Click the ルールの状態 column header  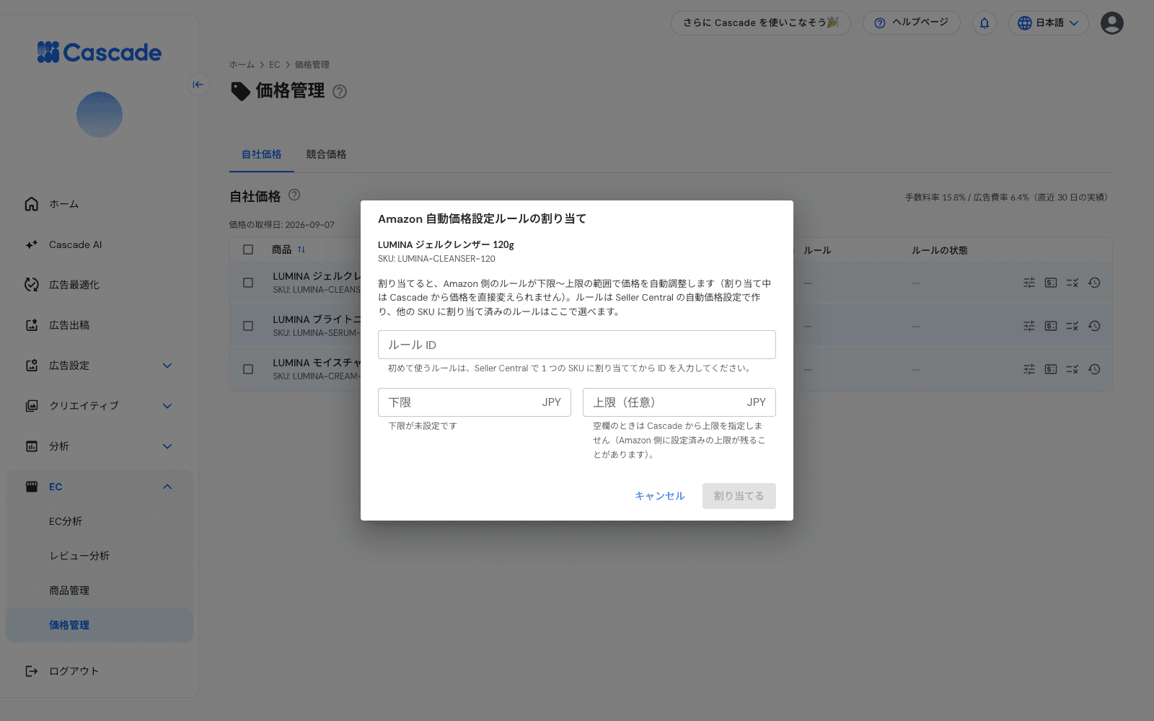(940, 250)
